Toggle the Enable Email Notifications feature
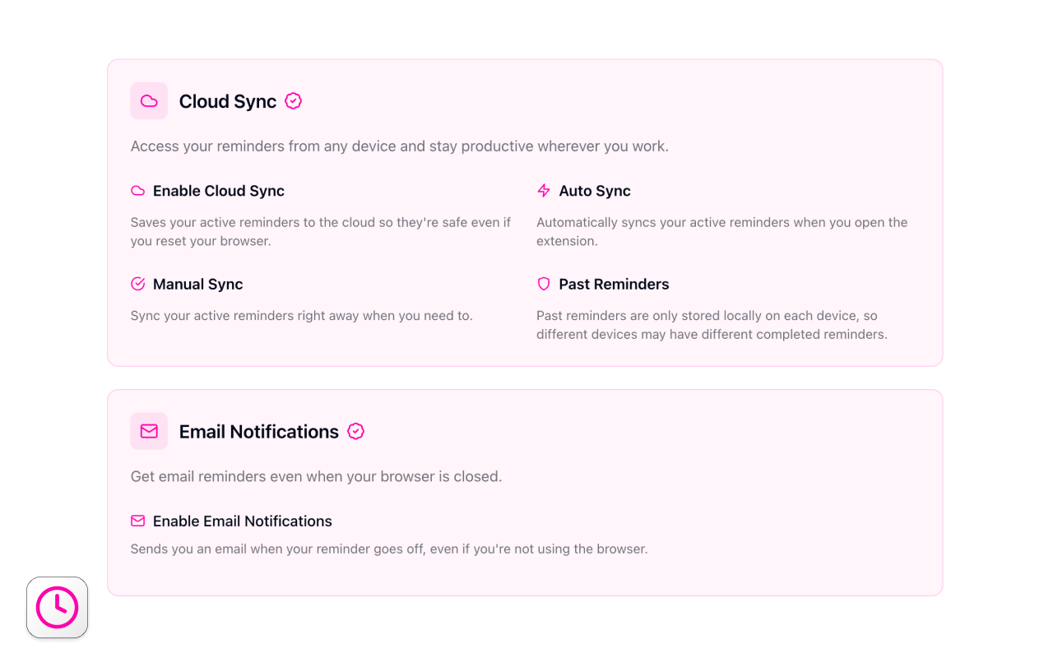The height and width of the screenshot is (658, 1053). [x=242, y=521]
